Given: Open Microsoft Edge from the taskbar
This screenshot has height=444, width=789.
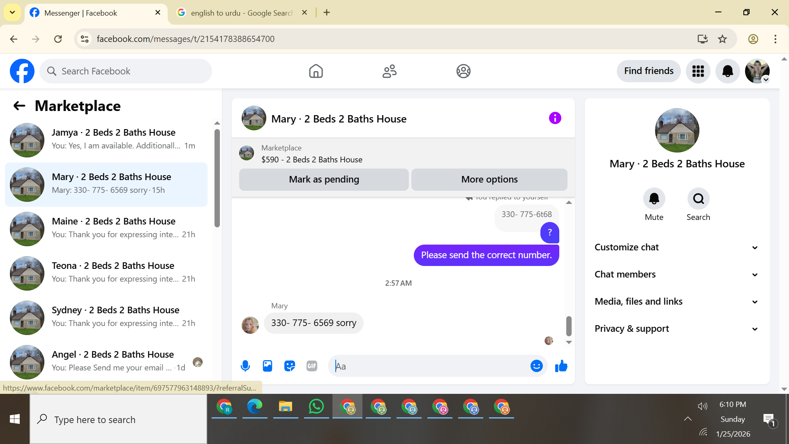Looking at the screenshot, I should point(255,407).
